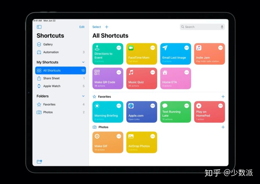
Task: Open Directions to Event more options
Action: tap(119, 48)
